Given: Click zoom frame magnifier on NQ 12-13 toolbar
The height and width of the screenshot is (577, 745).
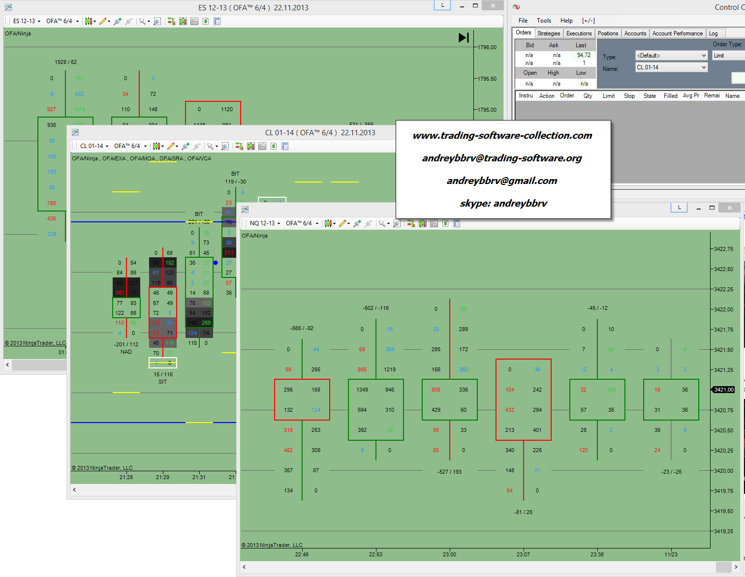Looking at the screenshot, I should coord(397,223).
